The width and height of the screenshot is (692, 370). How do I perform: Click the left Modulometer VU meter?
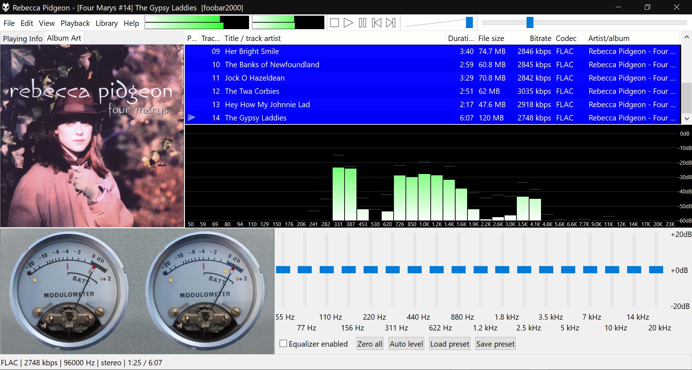tap(68, 291)
